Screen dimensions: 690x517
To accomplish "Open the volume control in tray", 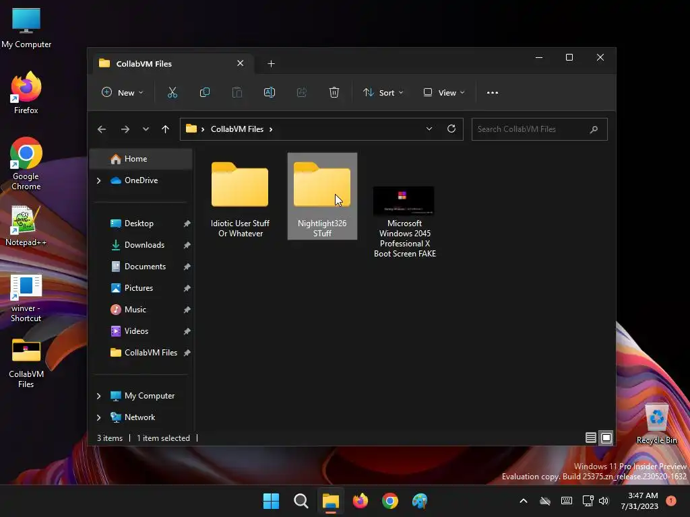I will [x=604, y=501].
